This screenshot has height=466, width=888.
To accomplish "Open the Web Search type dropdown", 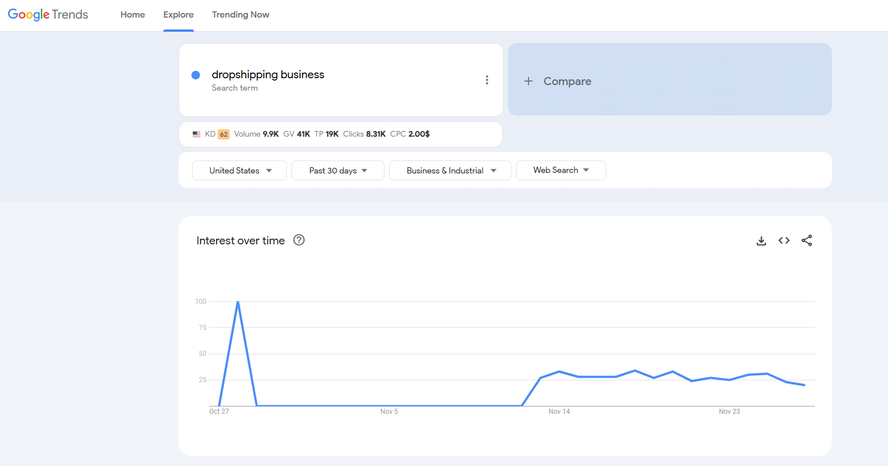I will click(x=561, y=170).
